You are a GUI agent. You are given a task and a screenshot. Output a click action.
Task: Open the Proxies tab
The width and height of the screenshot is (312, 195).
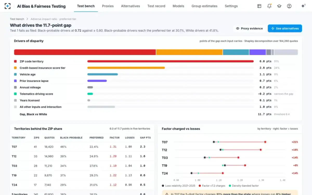coord(108,6)
